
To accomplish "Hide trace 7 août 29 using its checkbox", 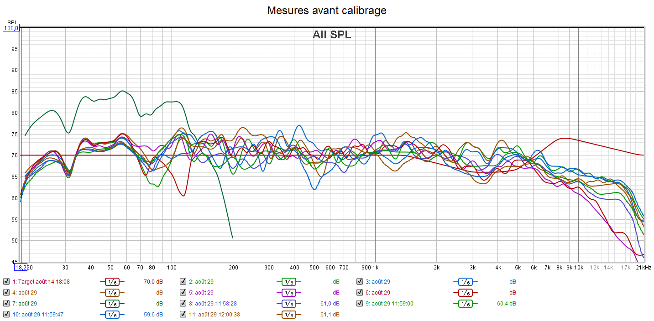I will [6, 304].
